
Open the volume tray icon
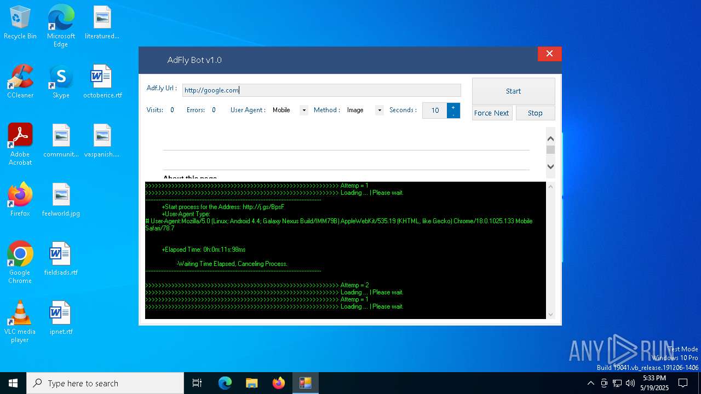click(630, 383)
